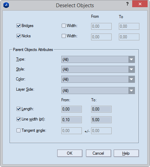Viewport: 150px width, 167px height.
Task: Click the Line width From field showing 0,10
Action: 72,120
